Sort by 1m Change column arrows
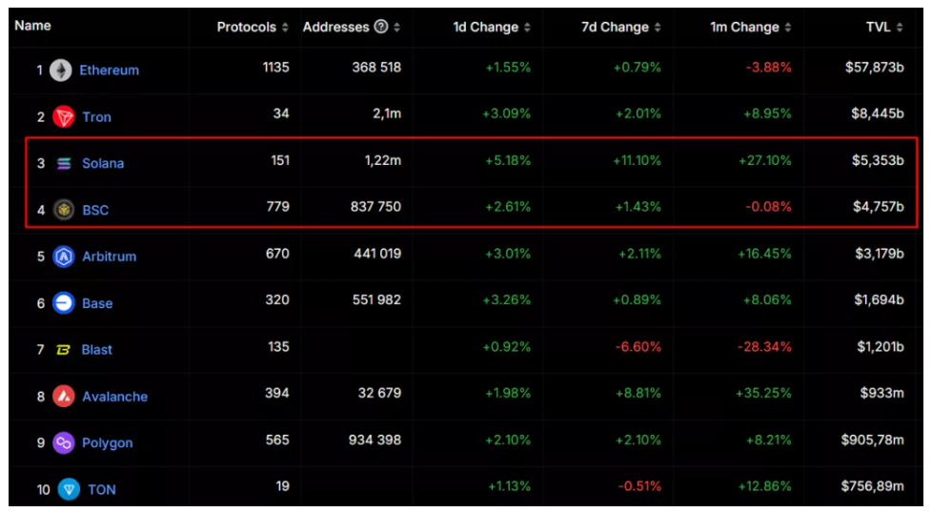Viewport: 932px width, 512px height. tap(787, 28)
